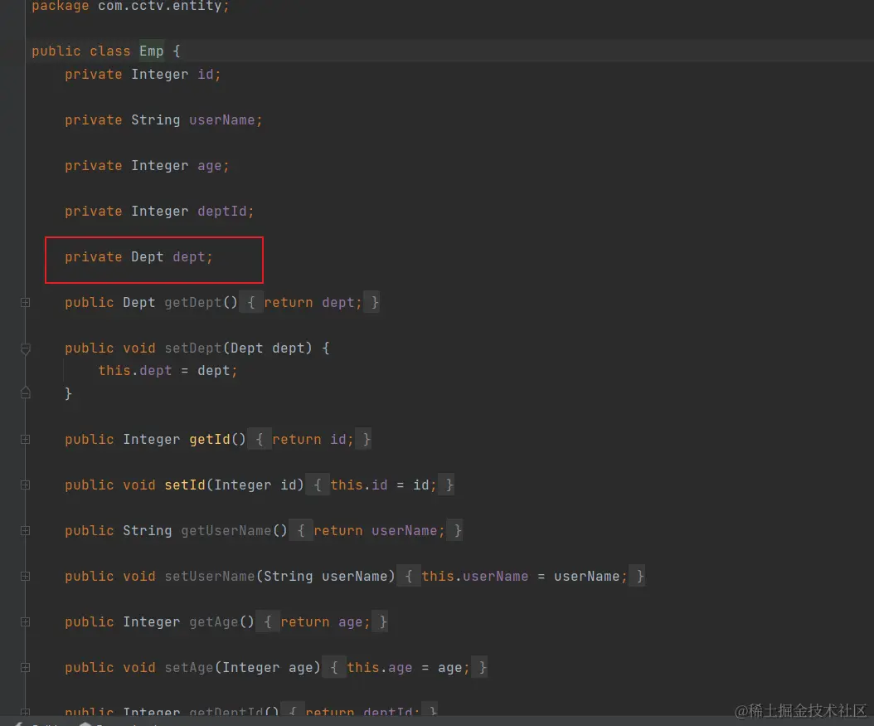This screenshot has width=874, height=726.
Task: Click the class name Emp in the declaration
Action: (x=151, y=51)
